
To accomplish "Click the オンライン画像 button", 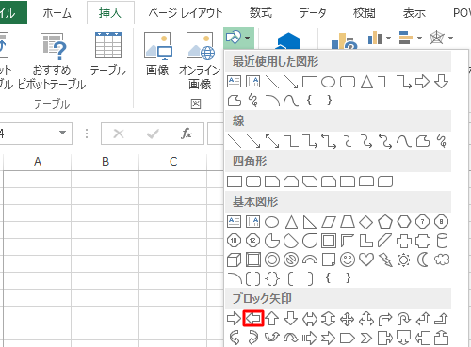I will click(200, 61).
